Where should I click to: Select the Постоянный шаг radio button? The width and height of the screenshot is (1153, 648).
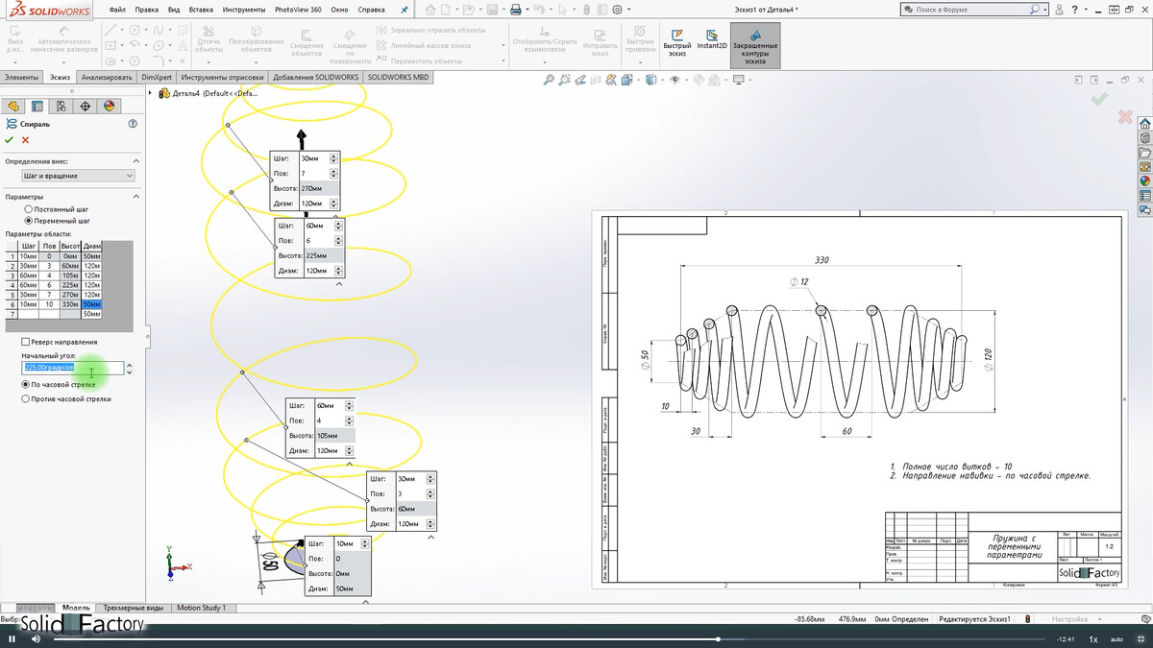pyautogui.click(x=29, y=208)
